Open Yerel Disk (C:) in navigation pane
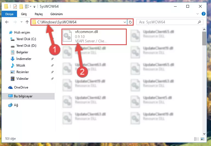Viewport: 211px width, 146px height. [x=26, y=39]
